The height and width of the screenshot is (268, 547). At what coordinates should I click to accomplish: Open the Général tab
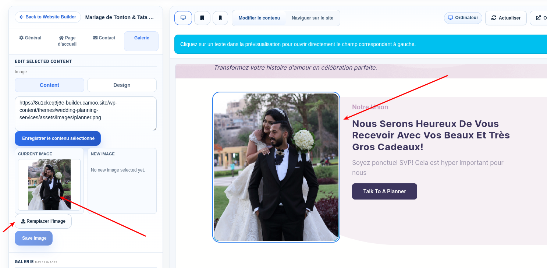tap(30, 38)
